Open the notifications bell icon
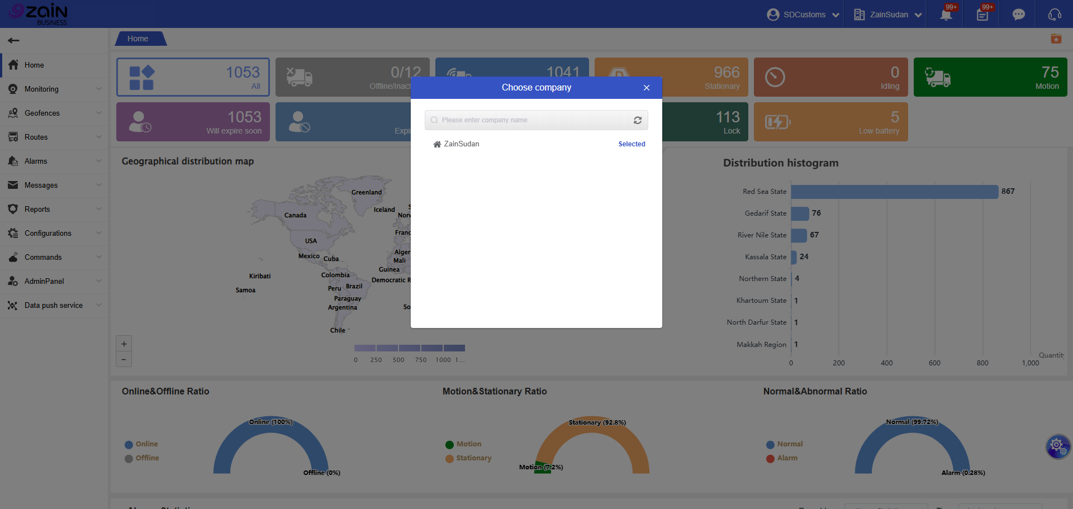This screenshot has height=509, width=1073. point(946,15)
